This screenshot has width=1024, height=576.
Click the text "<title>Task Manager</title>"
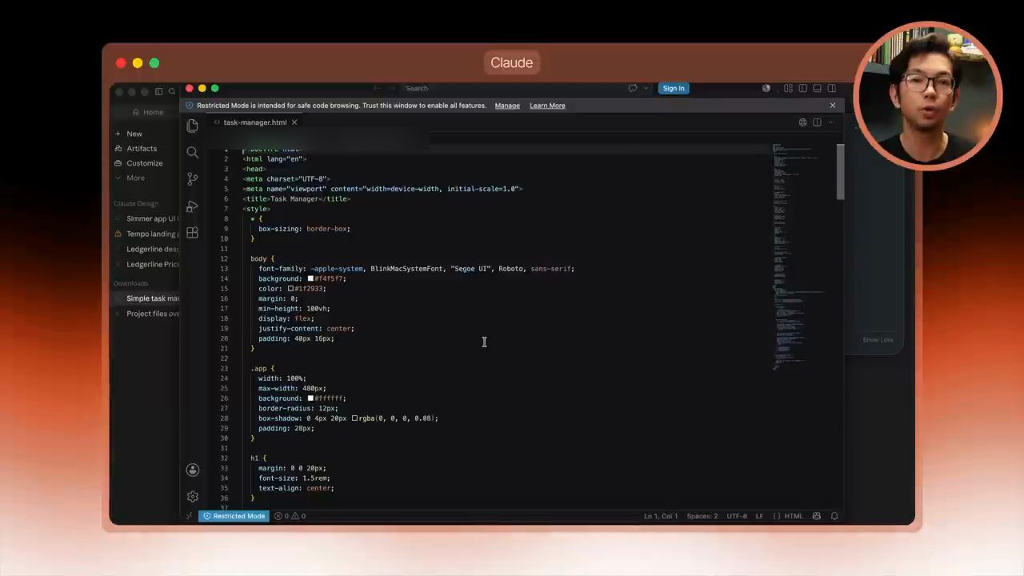296,198
